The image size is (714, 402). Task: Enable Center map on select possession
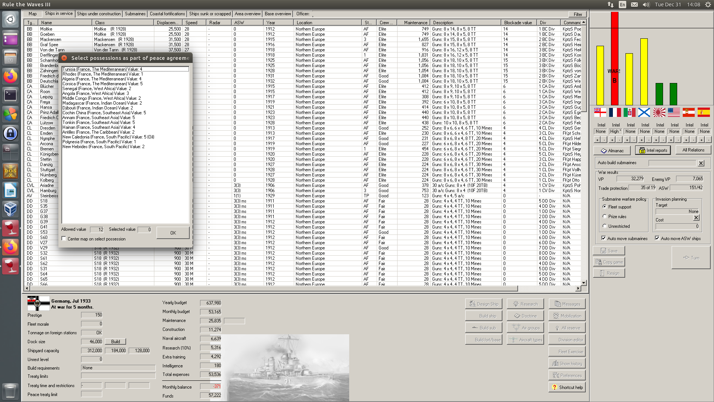click(x=64, y=239)
